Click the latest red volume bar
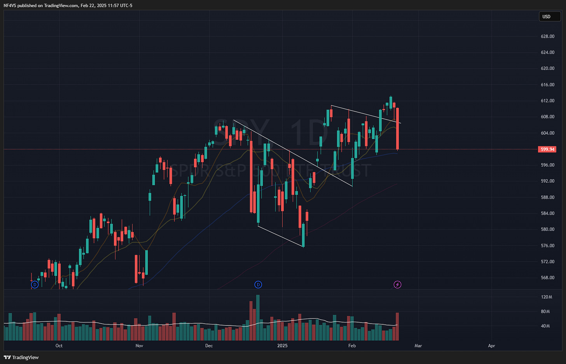The image size is (566, 364). [x=397, y=326]
